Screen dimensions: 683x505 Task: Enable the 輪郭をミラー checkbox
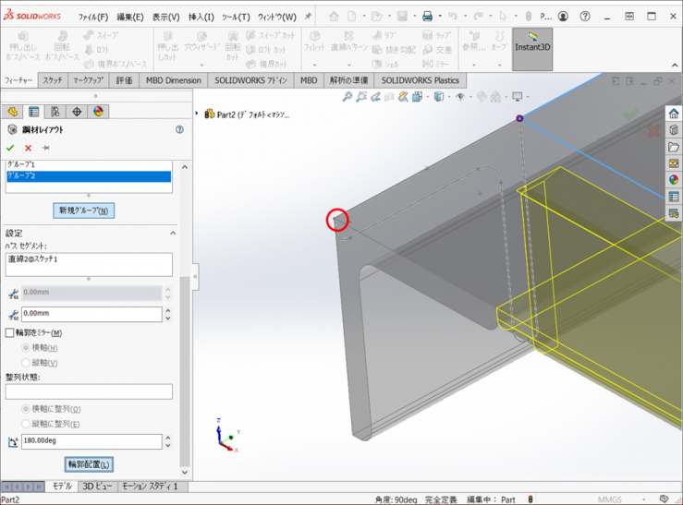point(11,332)
